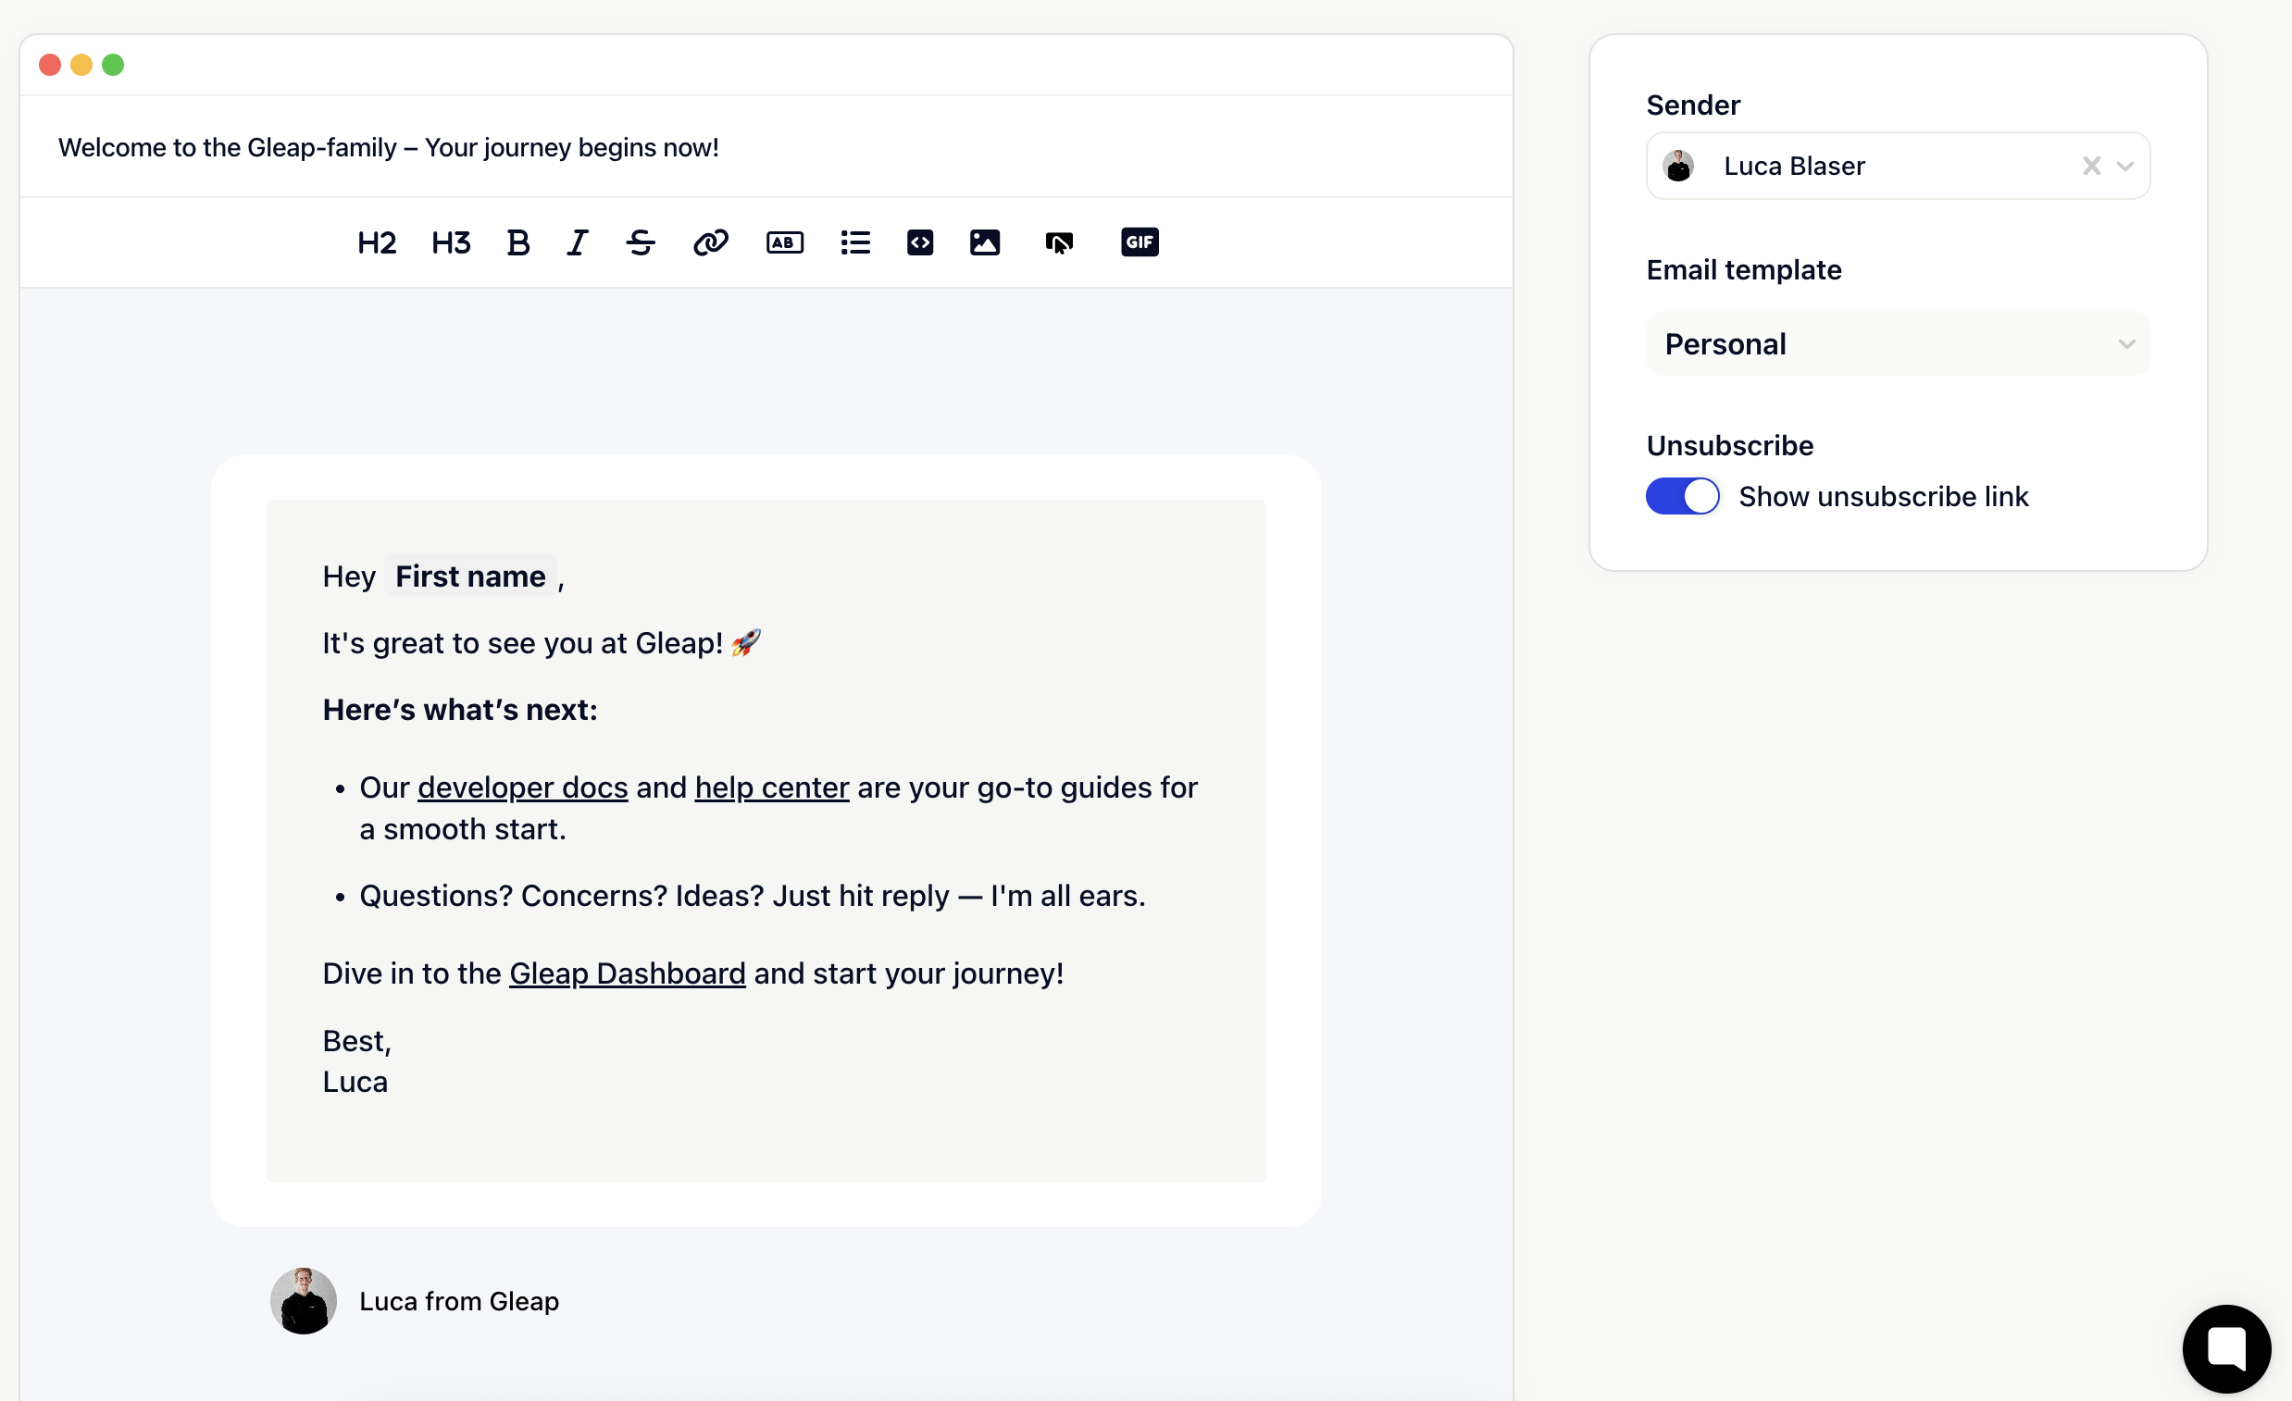This screenshot has width=2292, height=1401.
Task: Toggle italic formatting
Action: (x=578, y=242)
